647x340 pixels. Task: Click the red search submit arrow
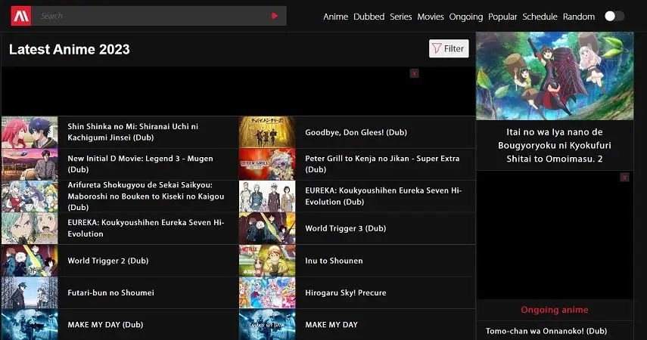pos(275,16)
